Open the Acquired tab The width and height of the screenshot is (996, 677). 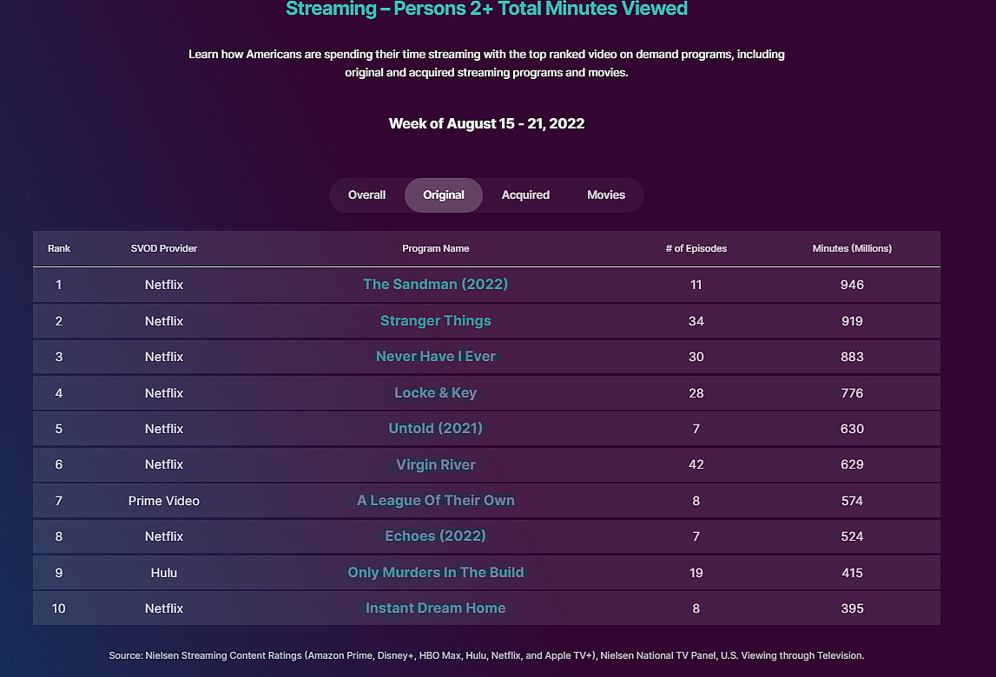[x=525, y=195]
